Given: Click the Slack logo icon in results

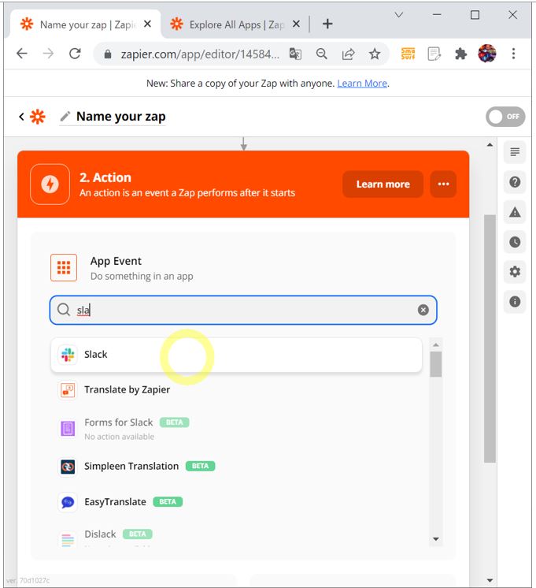Looking at the screenshot, I should pos(68,355).
